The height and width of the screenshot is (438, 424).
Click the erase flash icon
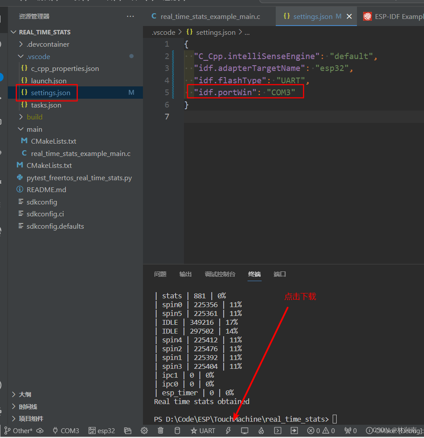(177, 431)
